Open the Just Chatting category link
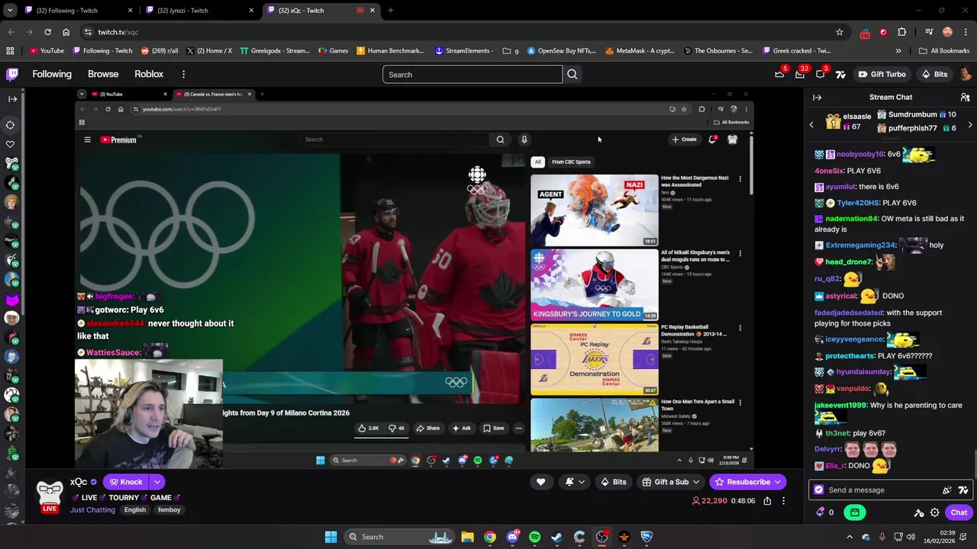 point(92,510)
